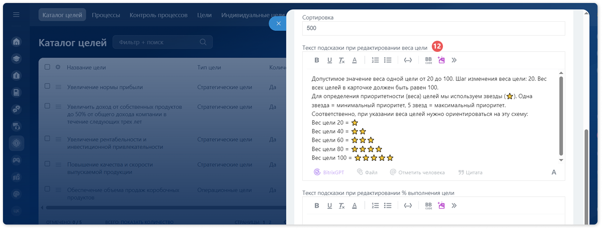Expand the hamburger main menu
The height and width of the screenshot is (229, 602).
point(16,15)
